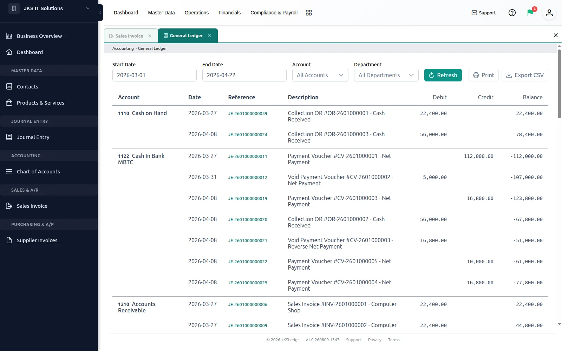The width and height of the screenshot is (562, 351).
Task: Open journal entry JE-2601000000020
Action: point(248,220)
